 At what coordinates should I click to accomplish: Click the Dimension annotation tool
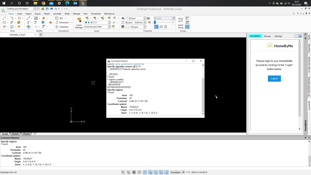pyautogui.click(x=62, y=22)
